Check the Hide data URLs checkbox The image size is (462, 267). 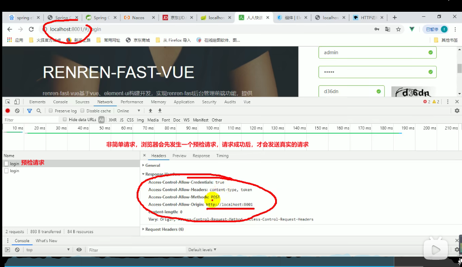[x=65, y=119]
